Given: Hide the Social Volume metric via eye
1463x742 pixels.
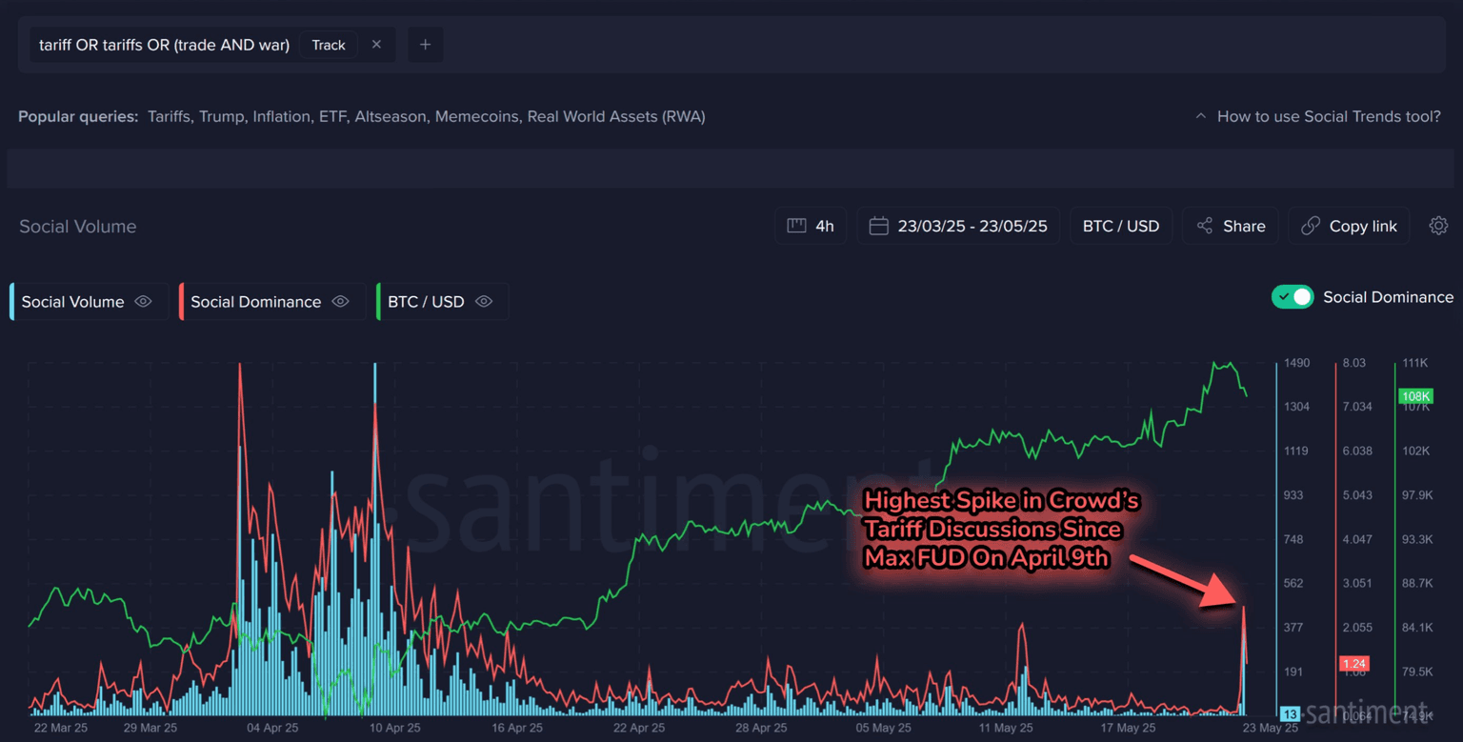Looking at the screenshot, I should [143, 302].
